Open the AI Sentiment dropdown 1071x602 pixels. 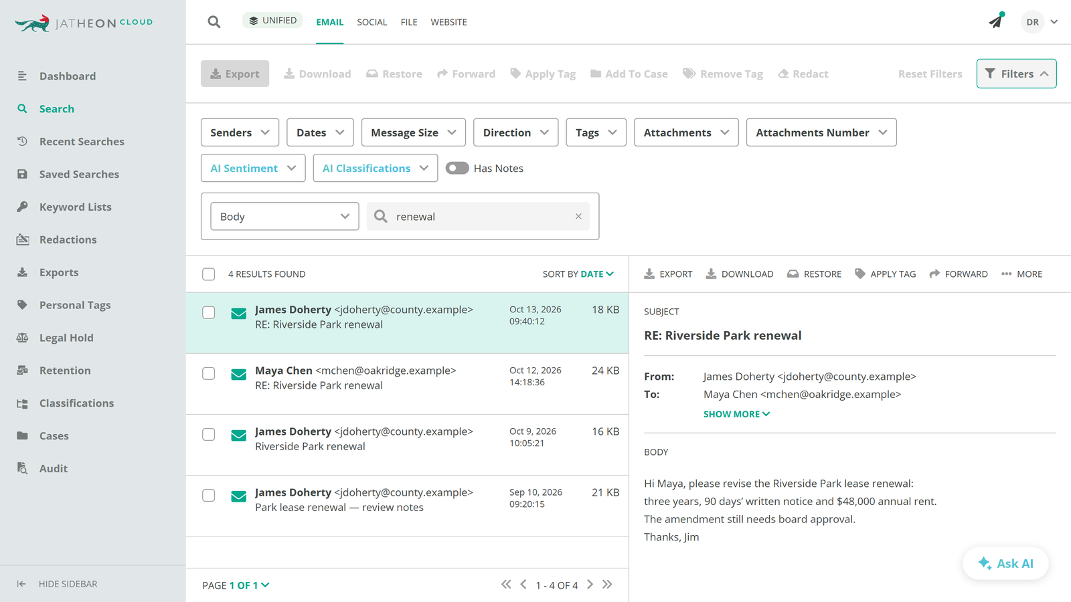point(253,169)
